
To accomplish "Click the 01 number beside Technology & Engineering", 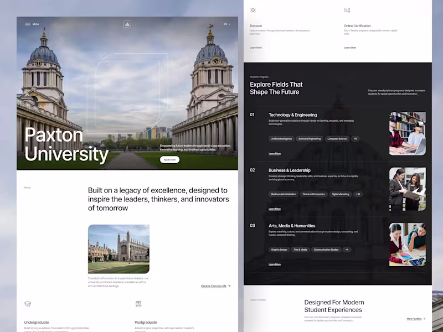I will point(252,115).
